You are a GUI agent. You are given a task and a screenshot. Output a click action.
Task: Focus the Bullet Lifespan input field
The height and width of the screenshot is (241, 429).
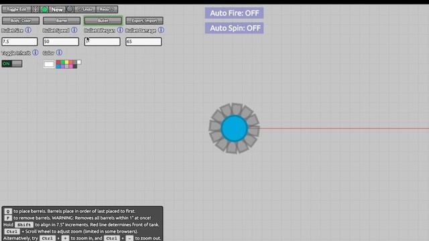(102, 42)
